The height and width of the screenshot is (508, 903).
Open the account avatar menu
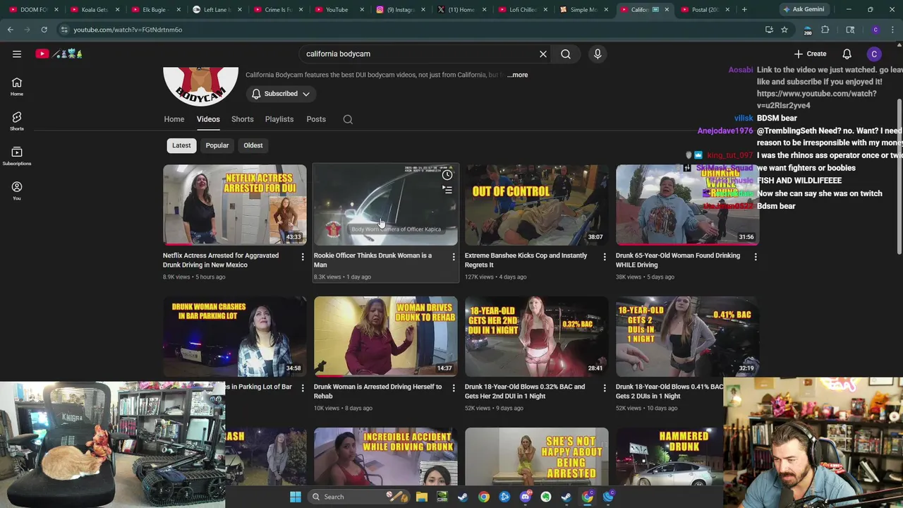(874, 54)
